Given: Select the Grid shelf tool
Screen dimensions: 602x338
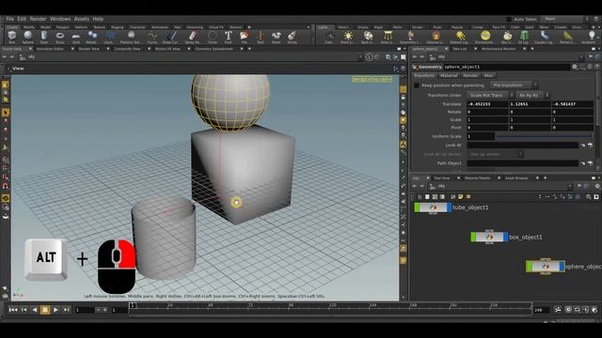Looking at the screenshot, I should point(76,38).
